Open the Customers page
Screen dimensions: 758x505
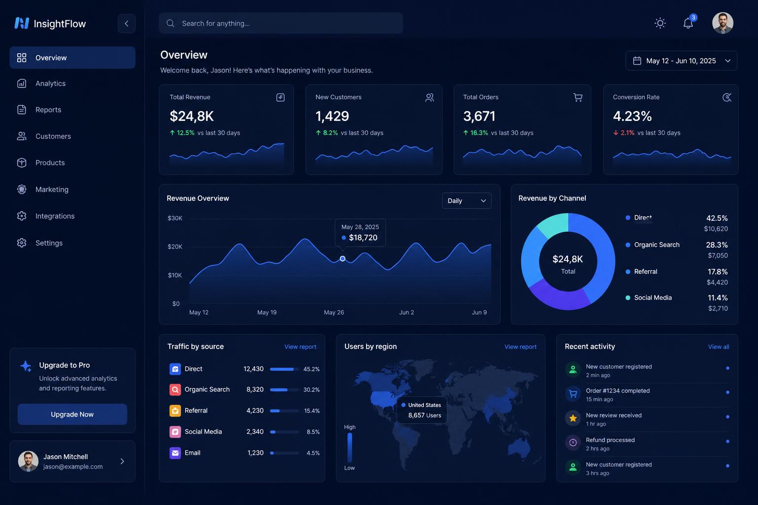(72, 136)
